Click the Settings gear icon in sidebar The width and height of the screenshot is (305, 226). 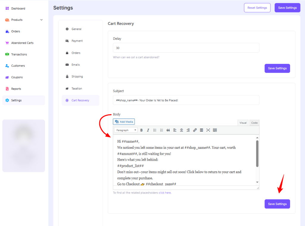(7, 100)
